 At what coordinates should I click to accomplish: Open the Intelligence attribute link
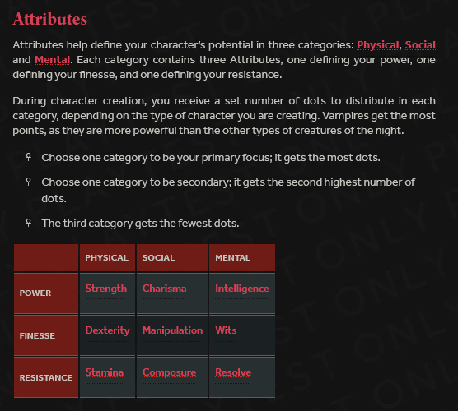tap(242, 289)
